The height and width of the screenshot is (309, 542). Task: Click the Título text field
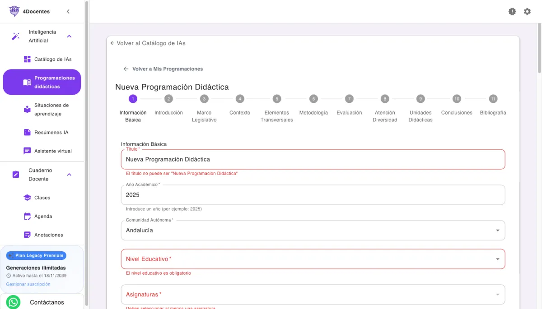pos(313,159)
